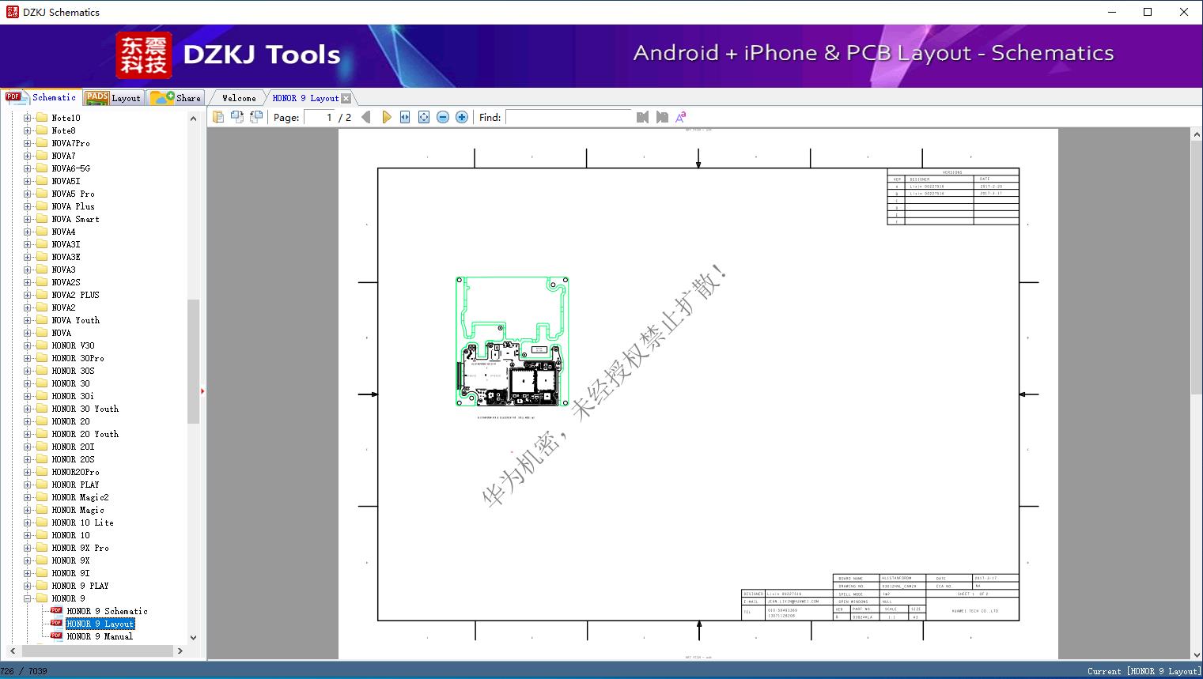Screen dimensions: 1203x679
Task: Select the NOVA4 tree item
Action: tap(64, 232)
